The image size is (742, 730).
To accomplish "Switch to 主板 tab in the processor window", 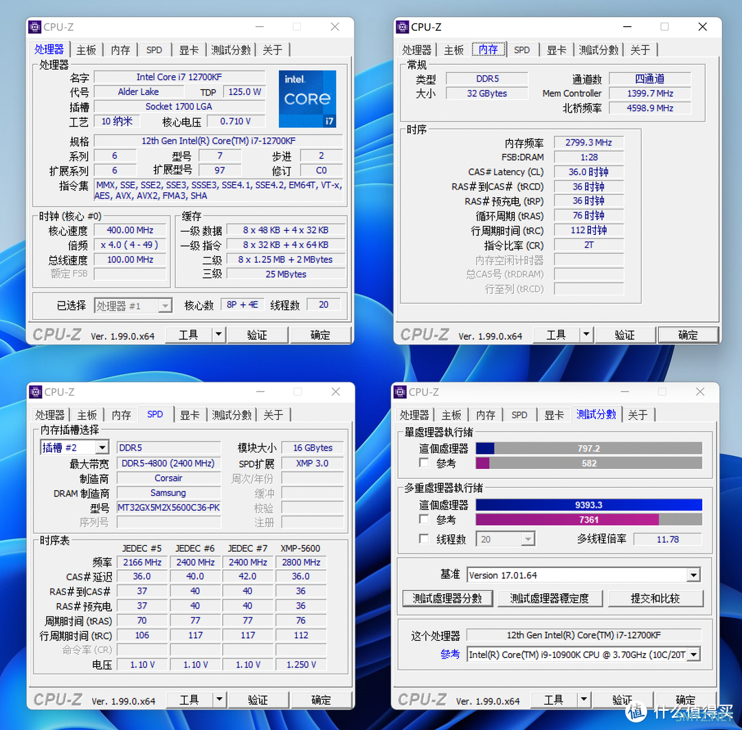I will point(86,49).
